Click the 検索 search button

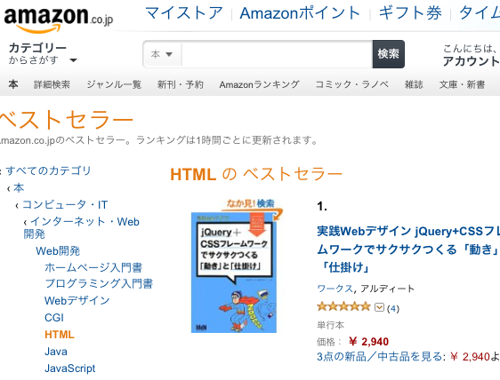[x=389, y=54]
